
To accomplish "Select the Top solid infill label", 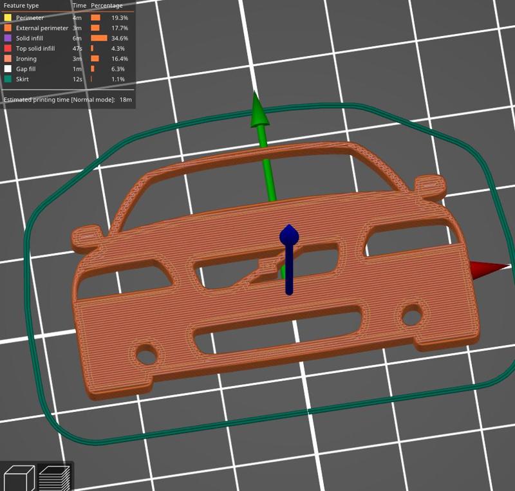I will [35, 48].
